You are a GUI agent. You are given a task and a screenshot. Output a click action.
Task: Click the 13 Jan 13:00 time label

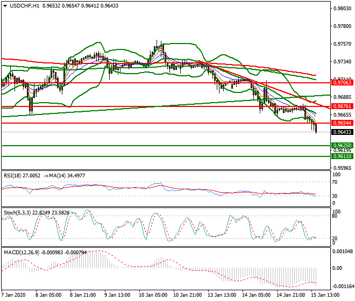point(222,295)
